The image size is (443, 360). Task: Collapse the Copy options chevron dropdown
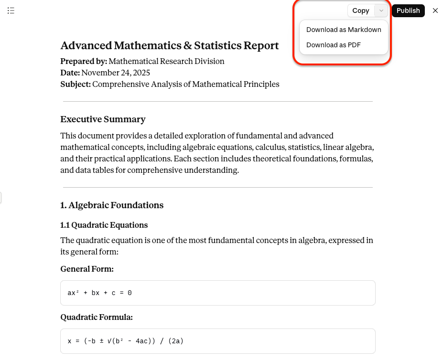381,11
